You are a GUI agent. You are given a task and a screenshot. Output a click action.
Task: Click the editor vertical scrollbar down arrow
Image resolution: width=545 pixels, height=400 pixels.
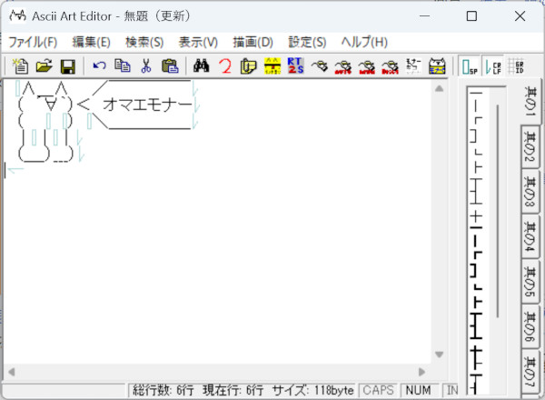pos(440,355)
